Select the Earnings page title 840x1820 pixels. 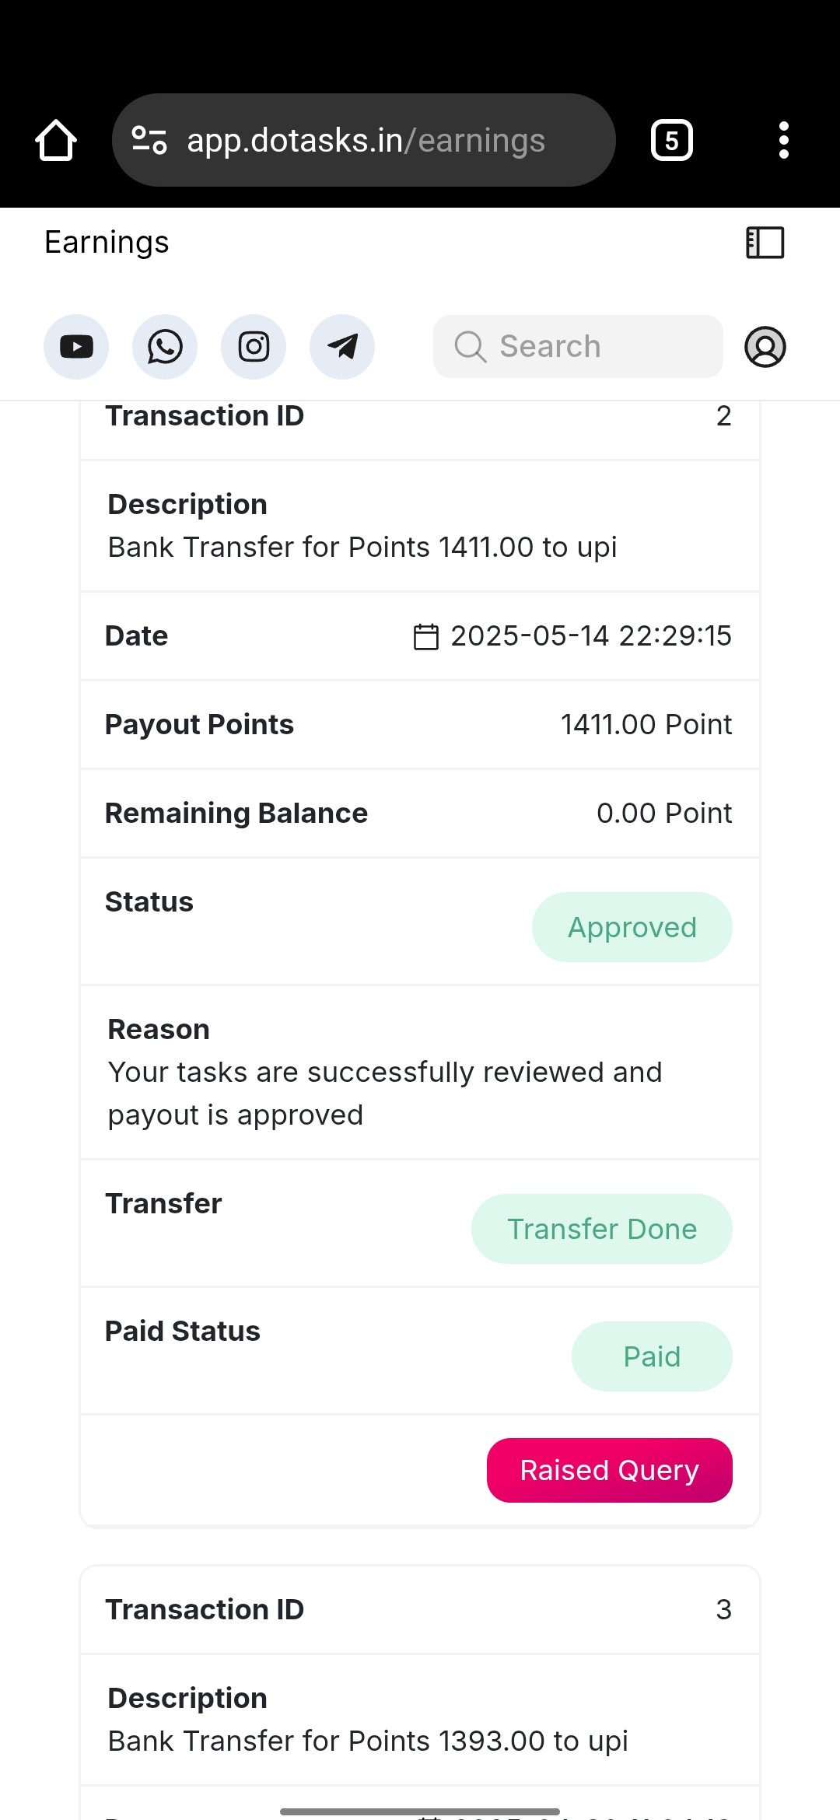[x=107, y=243]
